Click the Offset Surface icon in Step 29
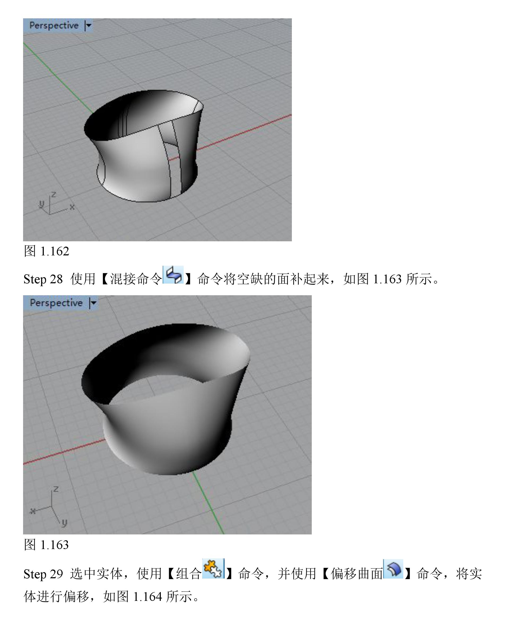This screenshot has width=515, height=620. pos(393,569)
